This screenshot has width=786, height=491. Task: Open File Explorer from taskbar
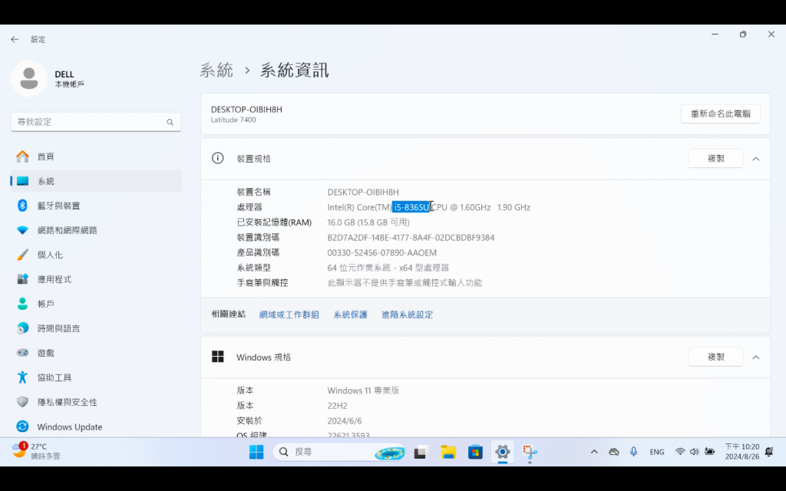[448, 452]
